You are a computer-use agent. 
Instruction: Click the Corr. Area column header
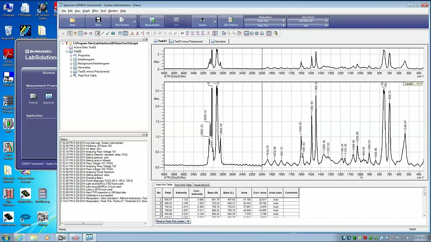(260, 193)
